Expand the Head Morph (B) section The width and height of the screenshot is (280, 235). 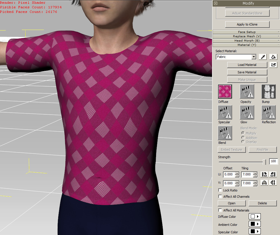click(246, 40)
